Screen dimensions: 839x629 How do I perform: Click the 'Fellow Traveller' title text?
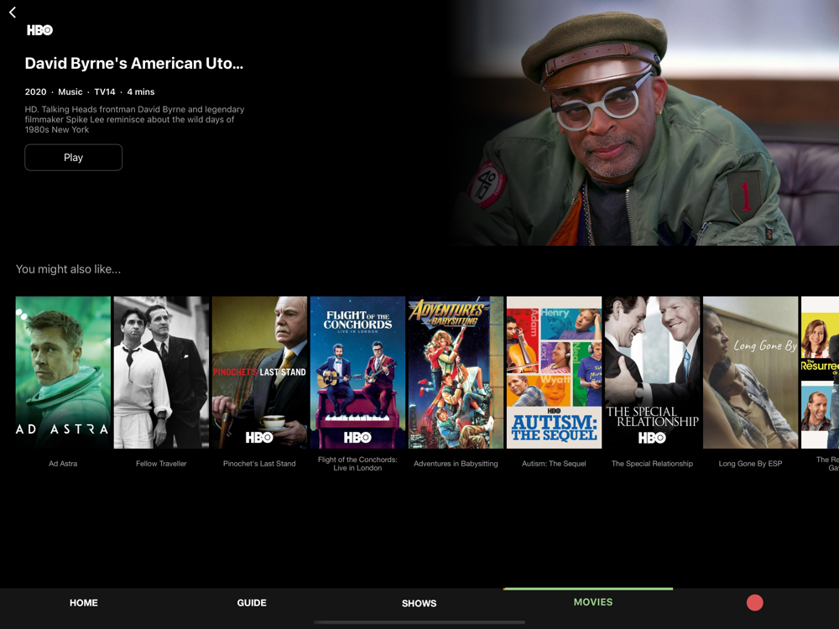click(x=161, y=464)
